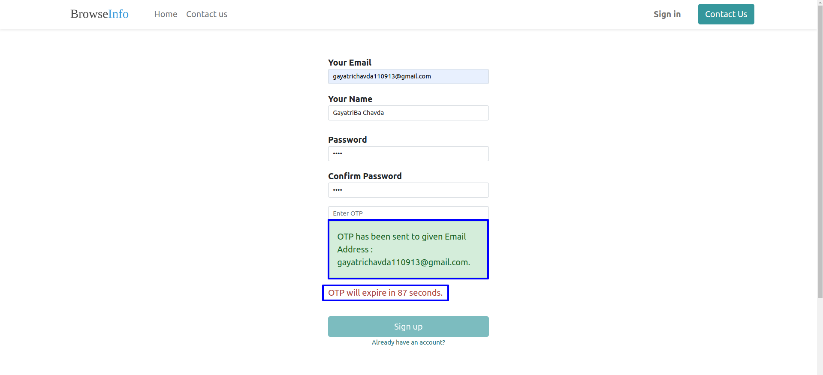Submit with the Sign up button
The height and width of the screenshot is (375, 823).
tap(408, 327)
